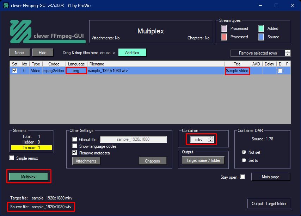
Task: Click the Source: 1.78 DAR value
Action: coord(262,139)
